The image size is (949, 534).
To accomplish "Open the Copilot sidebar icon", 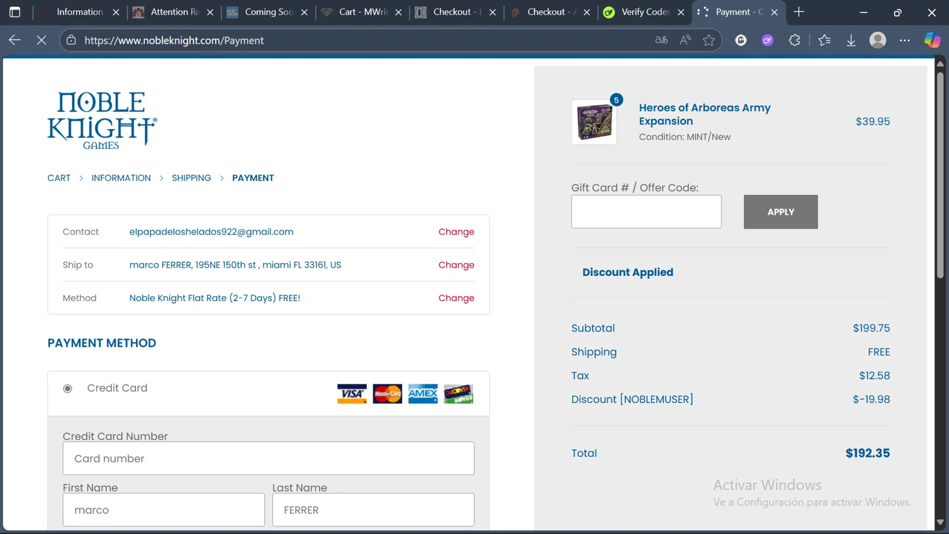I will (932, 40).
